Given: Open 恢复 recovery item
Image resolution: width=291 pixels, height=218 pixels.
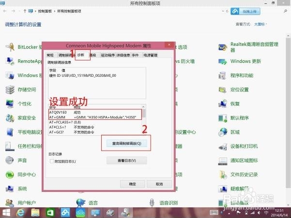Looking at the screenshot, I should tap(230, 104).
